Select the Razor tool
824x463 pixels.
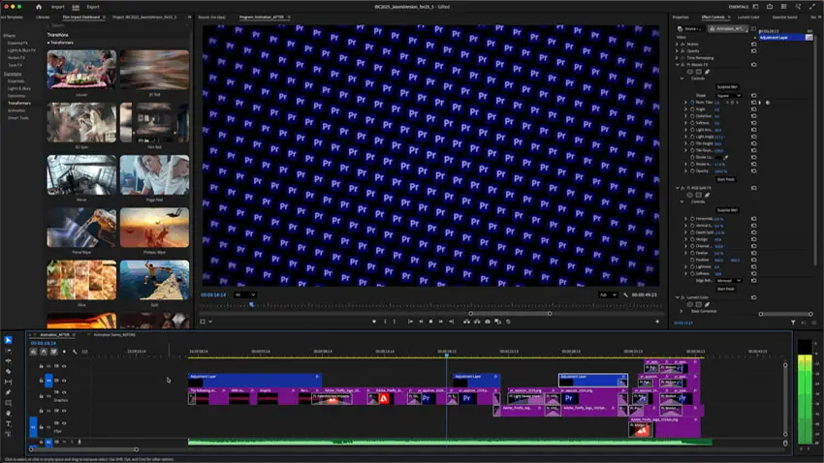coord(8,372)
